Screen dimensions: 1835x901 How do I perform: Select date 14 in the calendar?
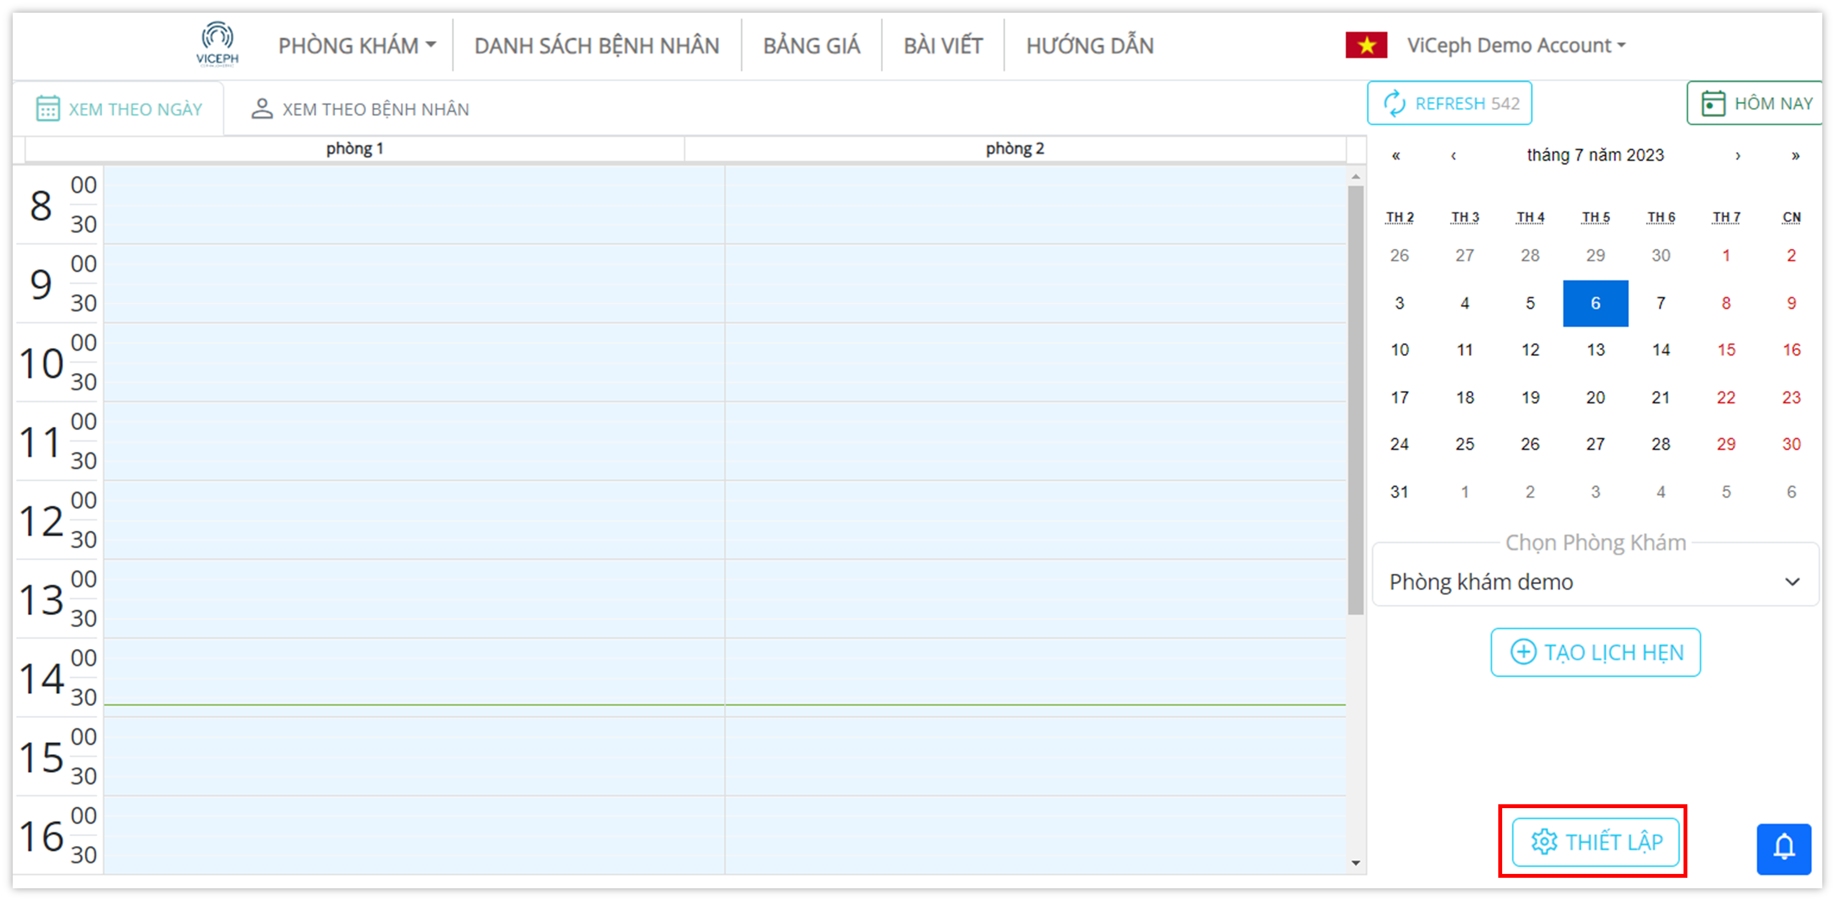[1660, 350]
